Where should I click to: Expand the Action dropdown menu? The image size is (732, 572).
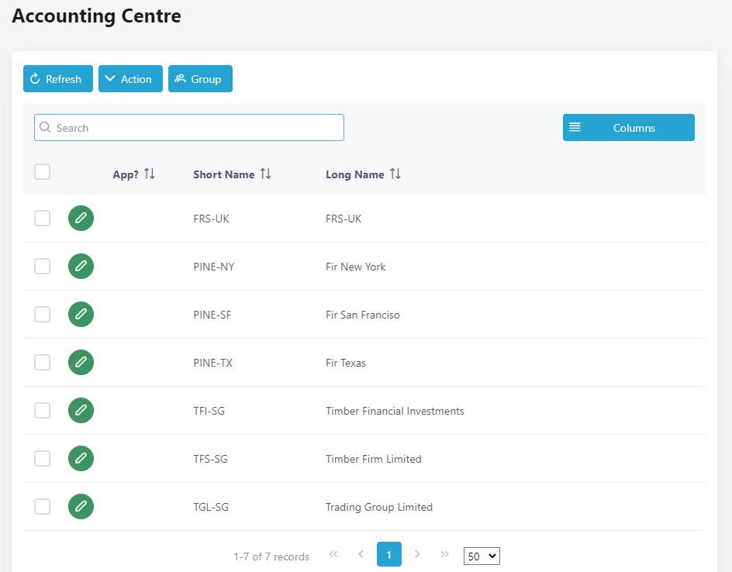tap(130, 79)
